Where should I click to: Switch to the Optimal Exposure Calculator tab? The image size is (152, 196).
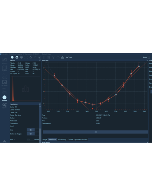click(77, 139)
